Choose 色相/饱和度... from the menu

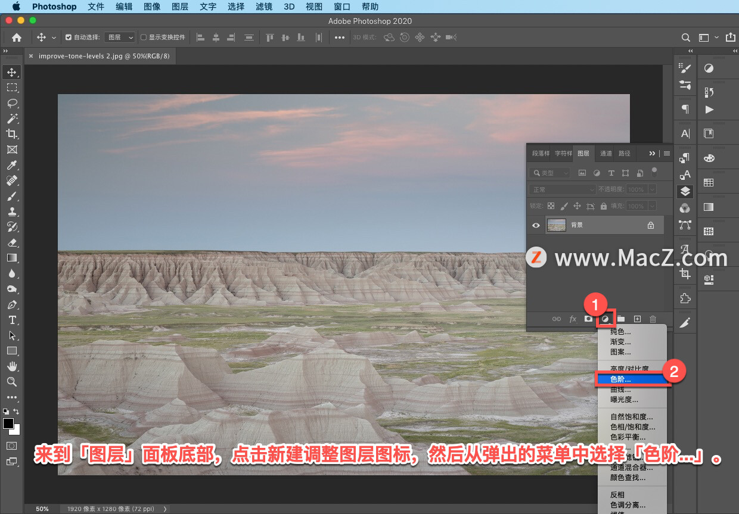pos(632,426)
